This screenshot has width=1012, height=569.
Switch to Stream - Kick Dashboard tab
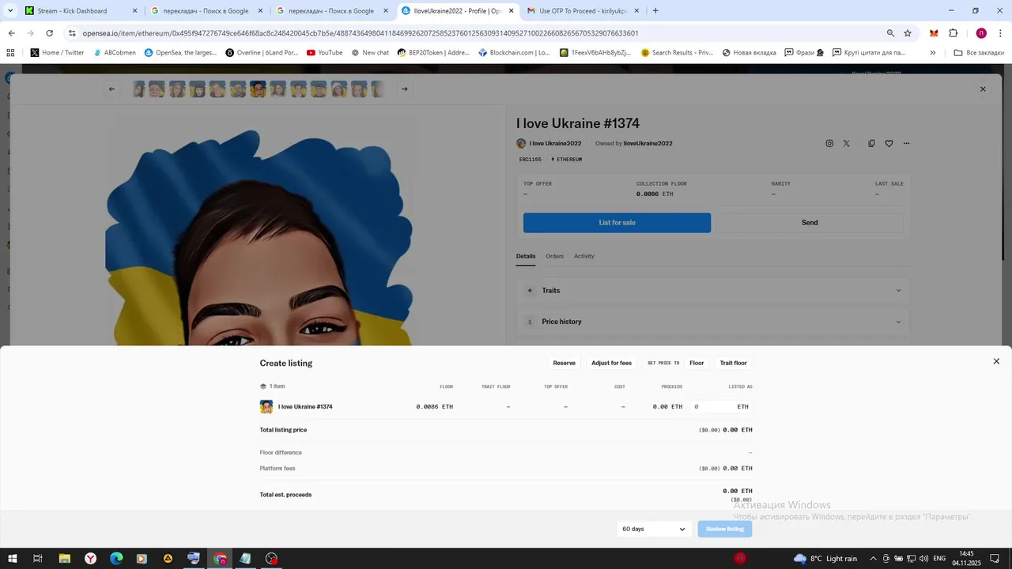79,11
